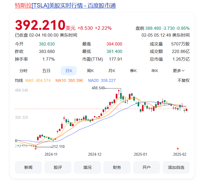
Task: Click the 成交额 value 220.86亿
Action: coord(181,52)
